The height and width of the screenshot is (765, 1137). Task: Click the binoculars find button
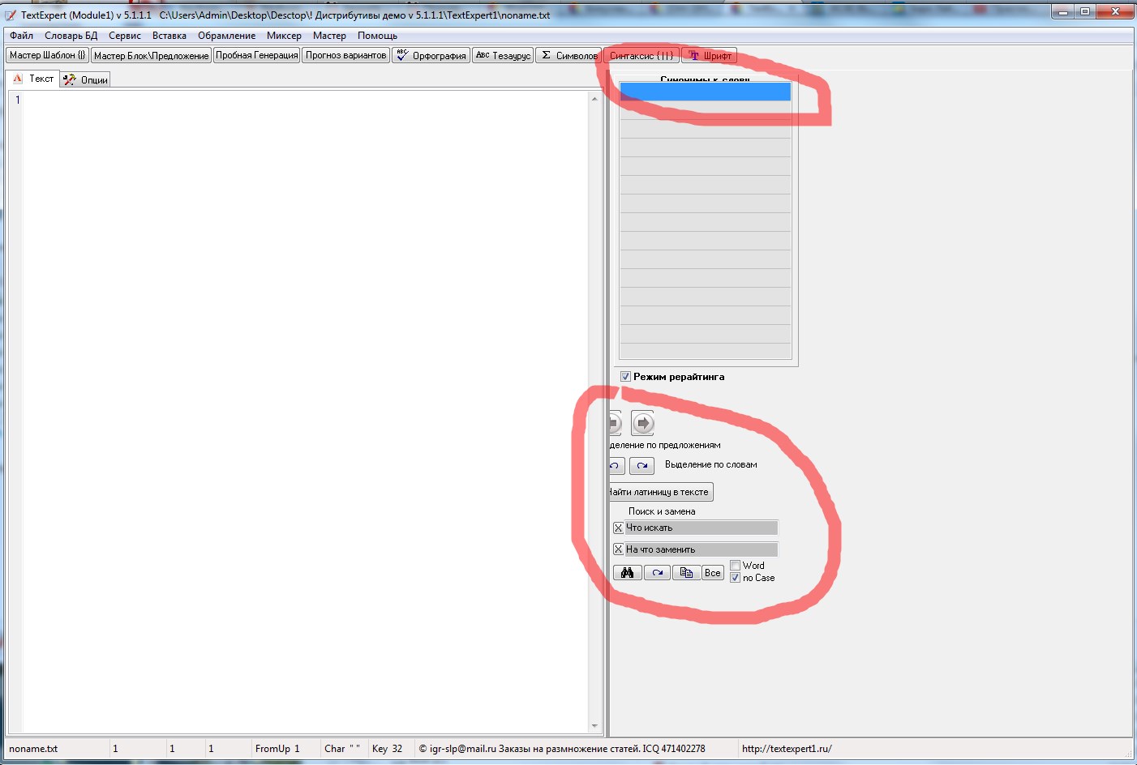(627, 573)
